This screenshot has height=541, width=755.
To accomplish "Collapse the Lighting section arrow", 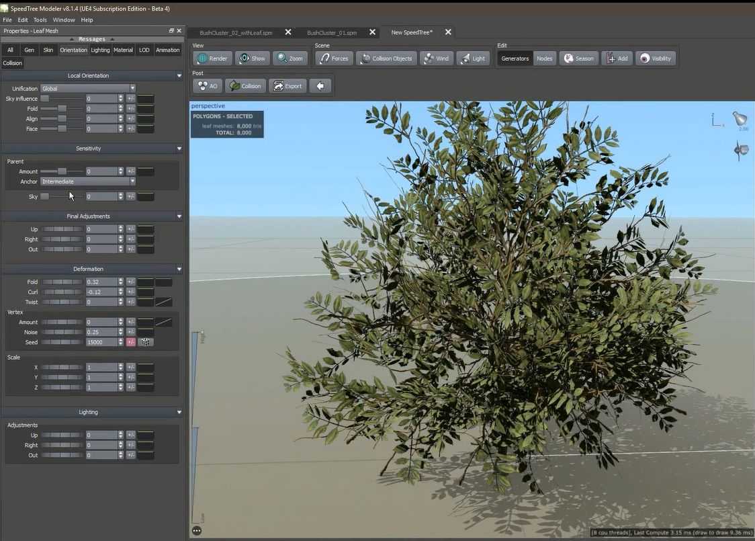I will (179, 412).
